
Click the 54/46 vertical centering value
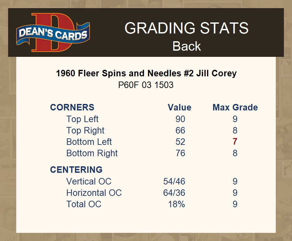pyautogui.click(x=174, y=182)
